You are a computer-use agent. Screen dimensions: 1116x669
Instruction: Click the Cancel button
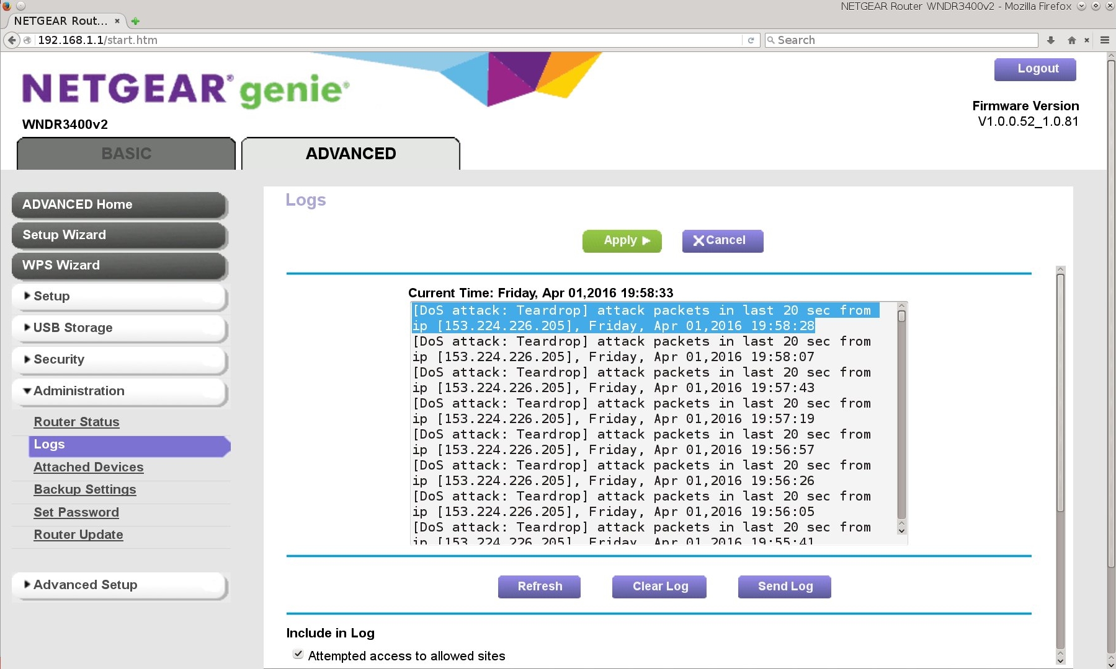pyautogui.click(x=723, y=241)
